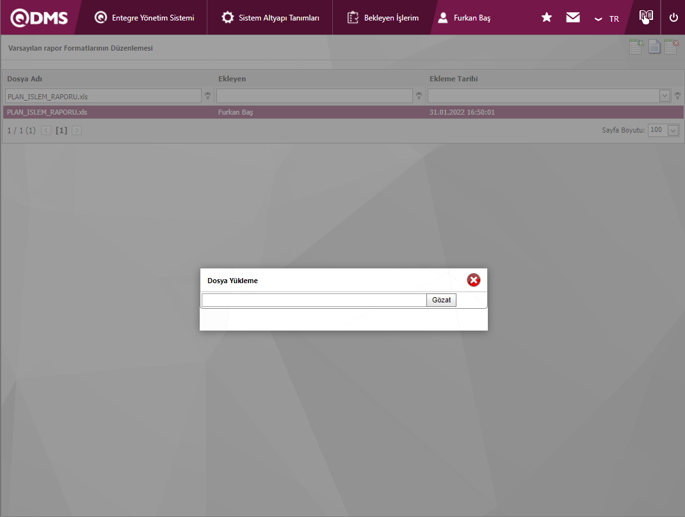Click the 31.01.2022 16:50:01 date cell
Image resolution: width=685 pixels, height=517 pixels.
click(x=462, y=112)
